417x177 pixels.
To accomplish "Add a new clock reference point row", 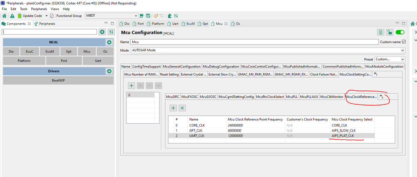I will coord(173,108).
